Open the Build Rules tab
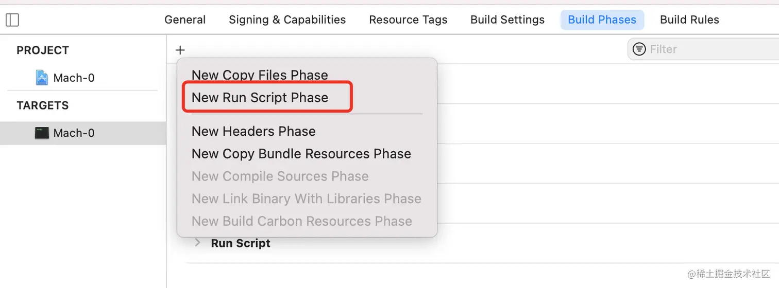 coord(689,20)
